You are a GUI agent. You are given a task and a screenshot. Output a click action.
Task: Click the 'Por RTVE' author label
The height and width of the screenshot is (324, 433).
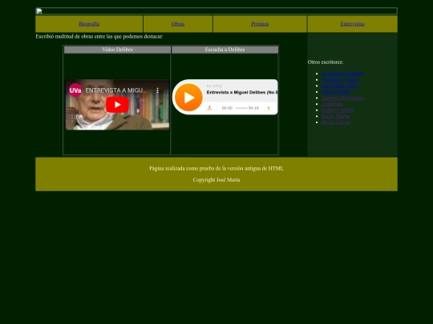tap(214, 86)
